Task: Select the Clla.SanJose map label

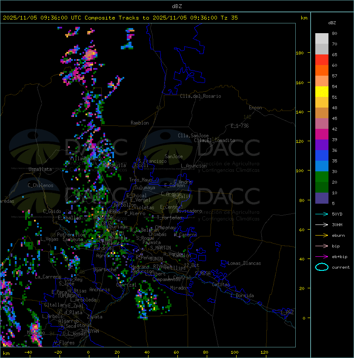Action: tap(193, 136)
